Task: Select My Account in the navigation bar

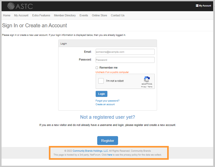Action: point(21,15)
